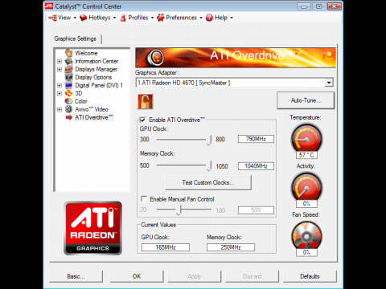The height and width of the screenshot is (289, 386).
Task: Click the current GPU Clock 165MHz field
Action: point(166,247)
